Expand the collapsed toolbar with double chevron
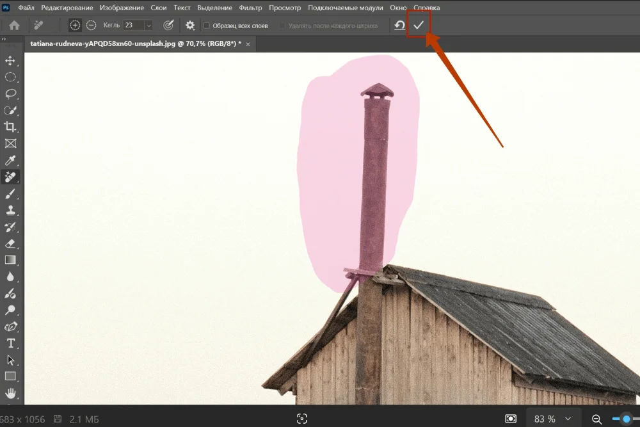 pyautogui.click(x=3, y=40)
